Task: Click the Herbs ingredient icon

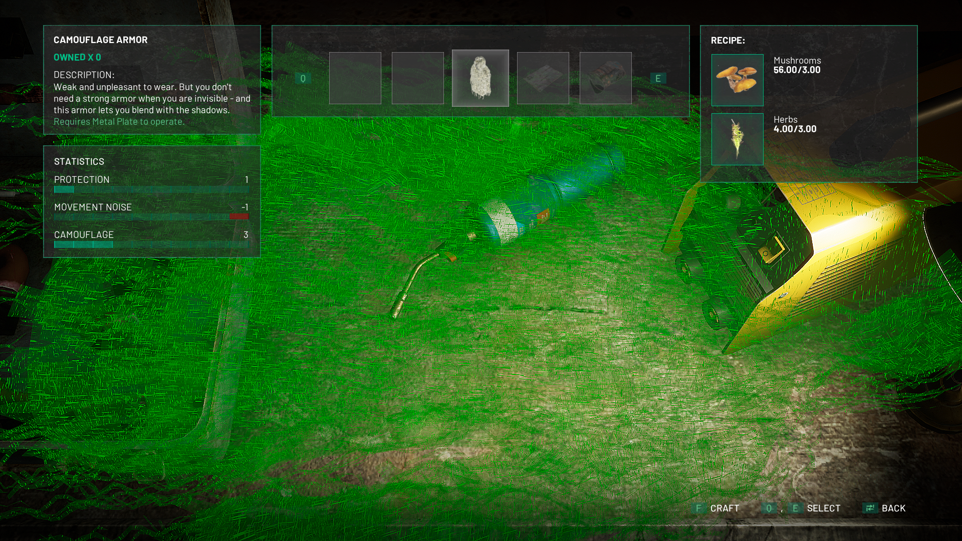Action: [x=738, y=139]
